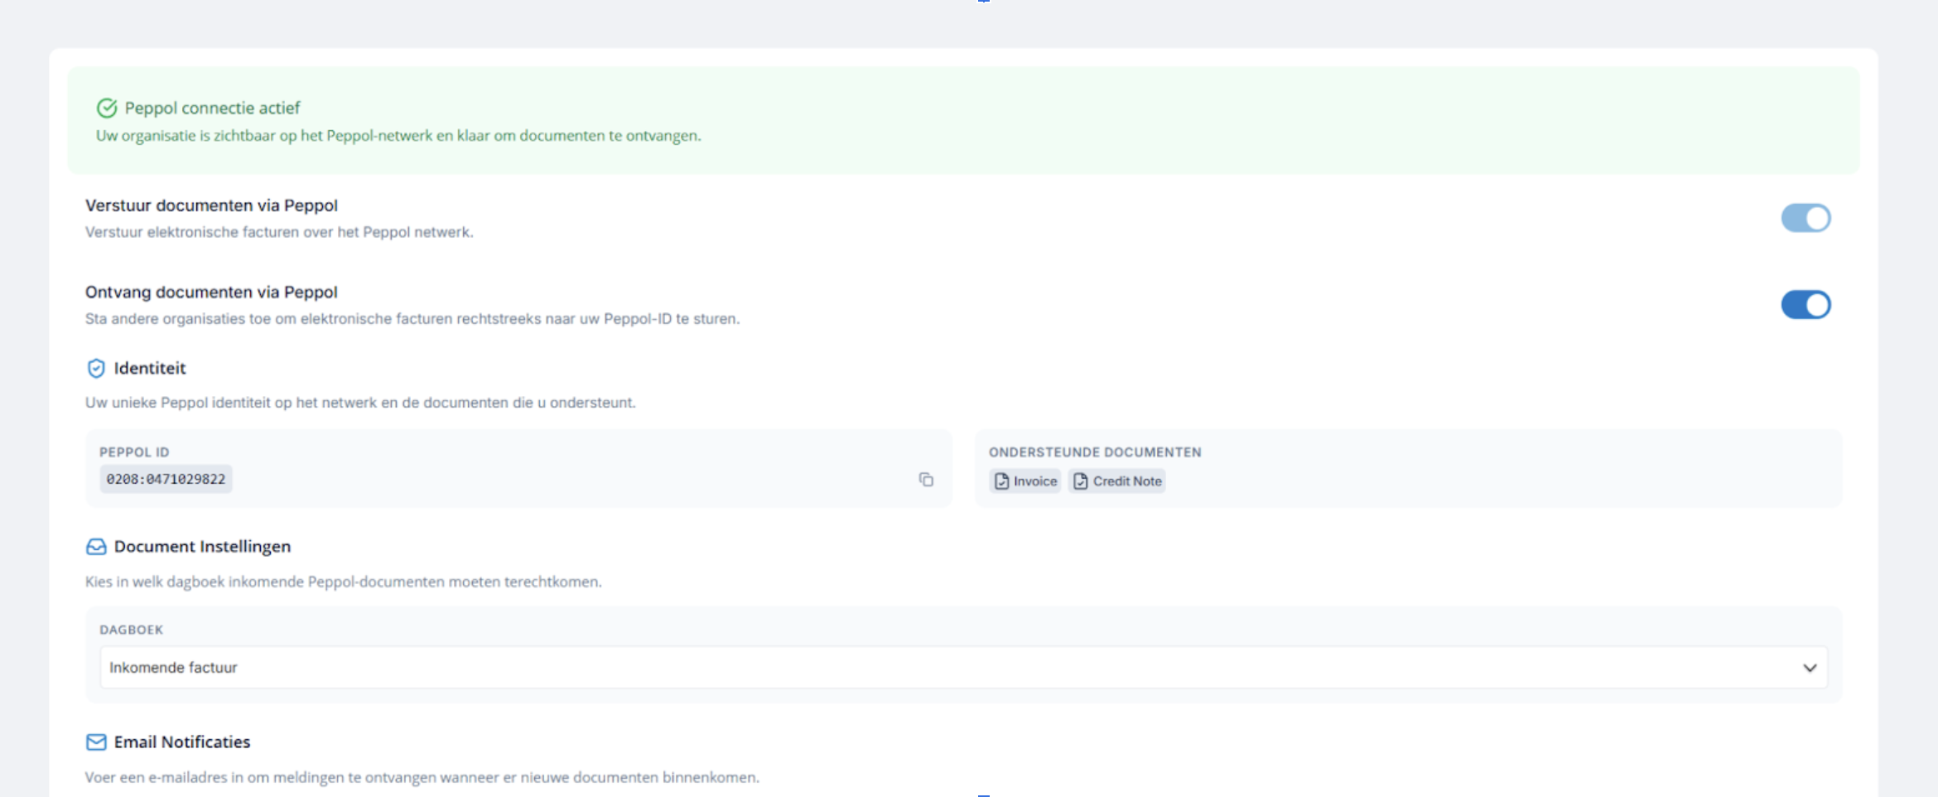Expand the Dagboek list using the chevron arrow

point(1810,668)
